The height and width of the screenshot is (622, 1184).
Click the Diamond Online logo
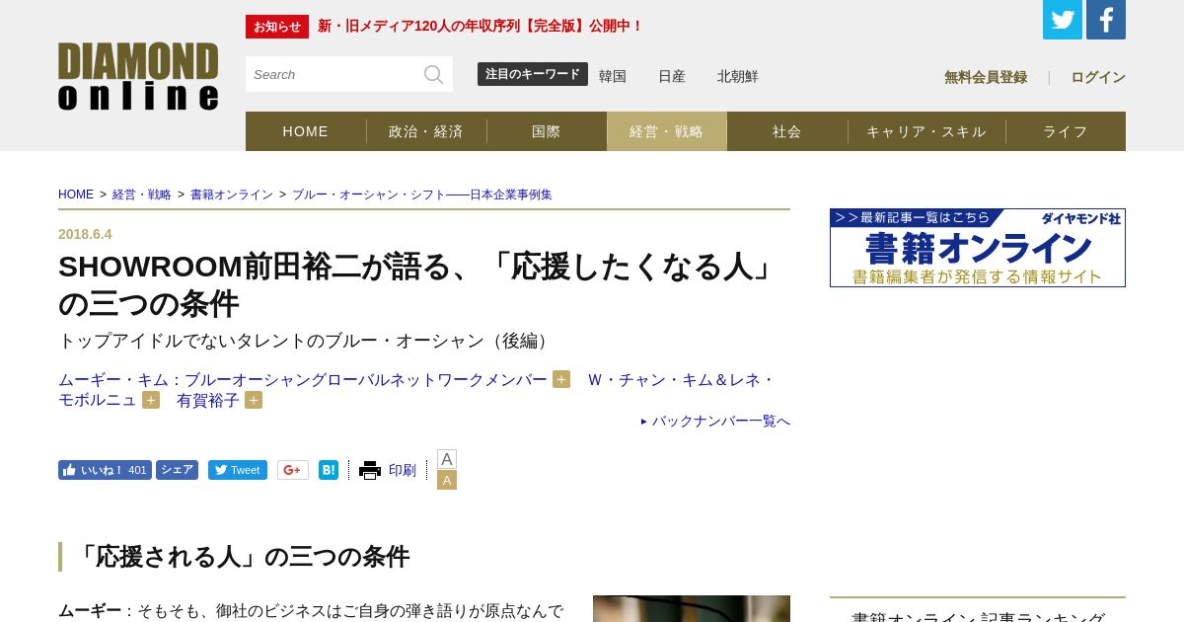point(138,76)
